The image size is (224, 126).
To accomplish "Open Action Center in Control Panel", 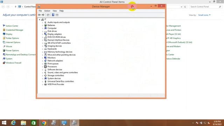I will [12, 26].
